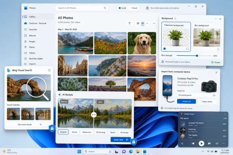Click the info icon next to Background title
The image size is (233, 155).
pyautogui.click(x=175, y=19)
